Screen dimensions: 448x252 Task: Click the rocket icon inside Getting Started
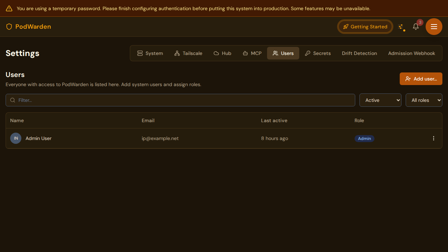click(346, 27)
